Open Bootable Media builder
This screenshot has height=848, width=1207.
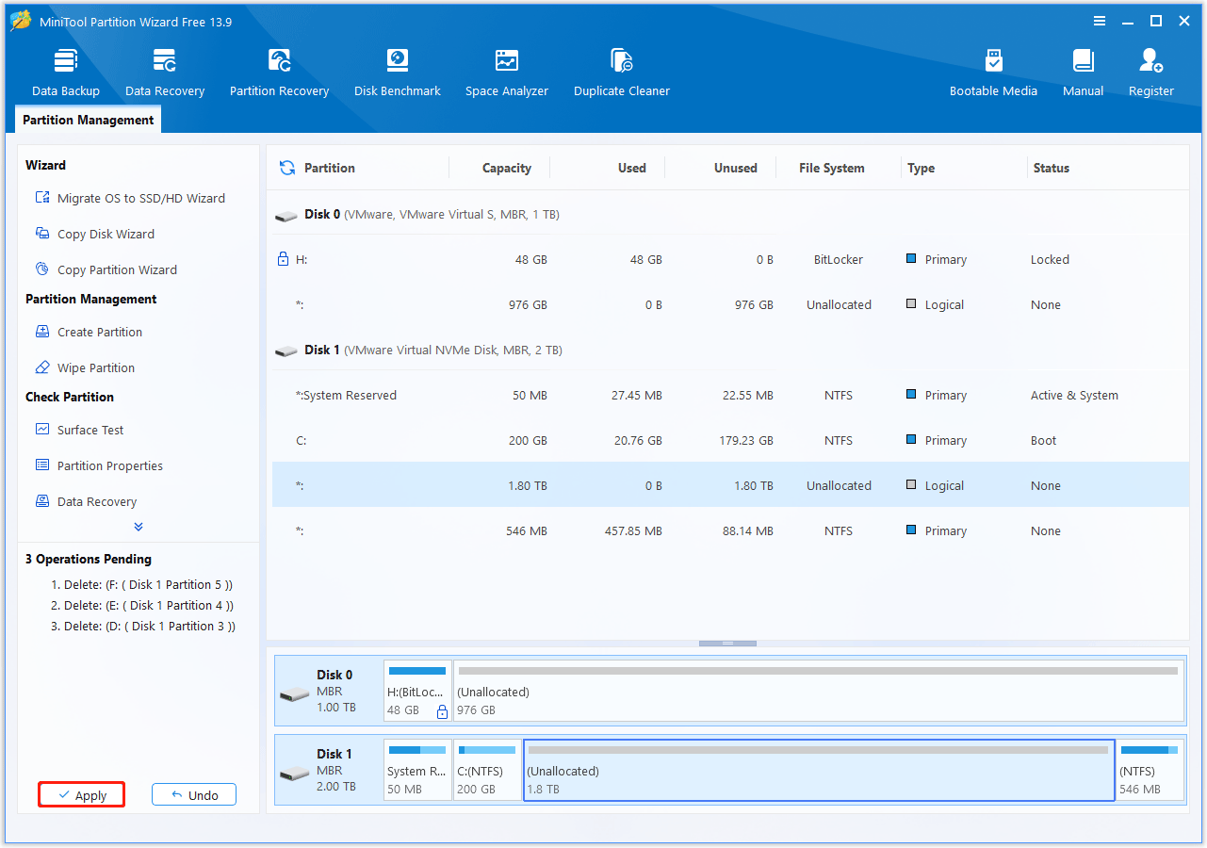click(993, 73)
